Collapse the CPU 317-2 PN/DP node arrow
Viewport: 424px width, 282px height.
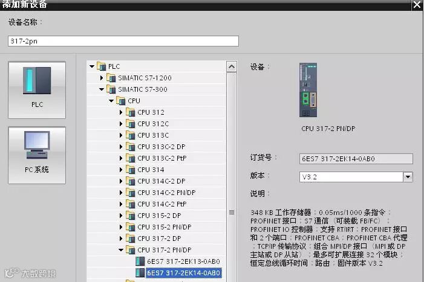point(121,250)
